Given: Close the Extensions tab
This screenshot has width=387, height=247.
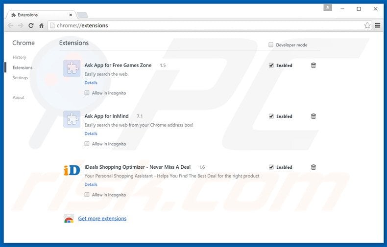Looking at the screenshot, I should click(x=71, y=15).
